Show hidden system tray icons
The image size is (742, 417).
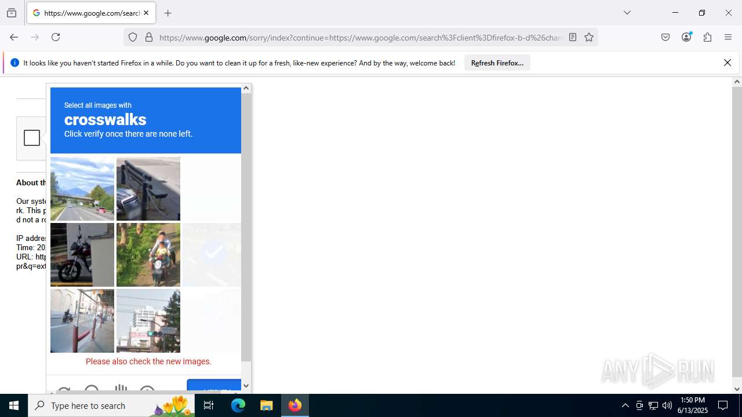[x=625, y=405]
